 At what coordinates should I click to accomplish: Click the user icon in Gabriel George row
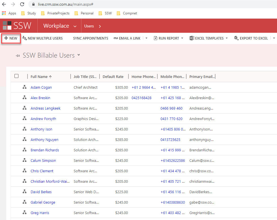(x=25, y=202)
